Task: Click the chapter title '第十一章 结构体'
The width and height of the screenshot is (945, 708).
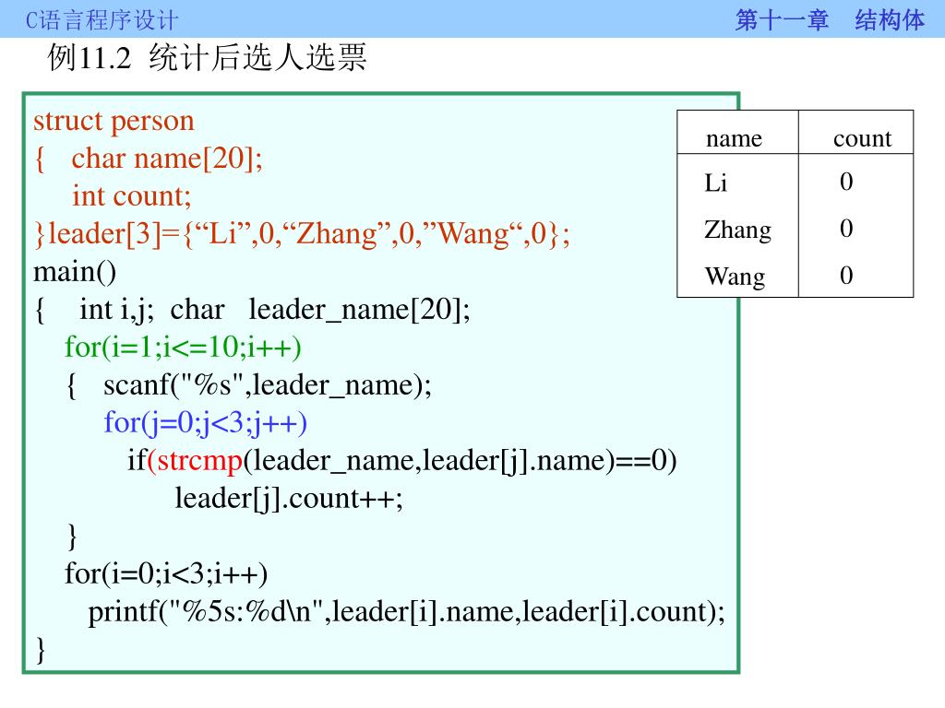Action: (x=830, y=20)
